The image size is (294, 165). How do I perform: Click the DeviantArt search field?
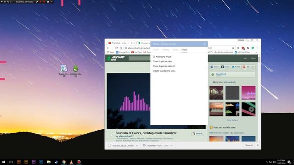tap(139, 58)
